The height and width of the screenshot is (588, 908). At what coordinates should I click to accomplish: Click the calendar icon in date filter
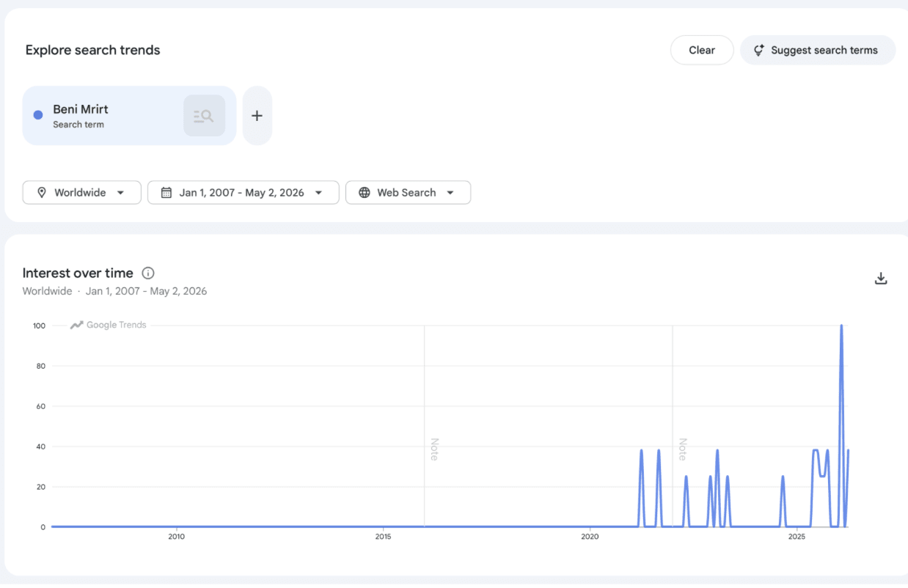[166, 193]
